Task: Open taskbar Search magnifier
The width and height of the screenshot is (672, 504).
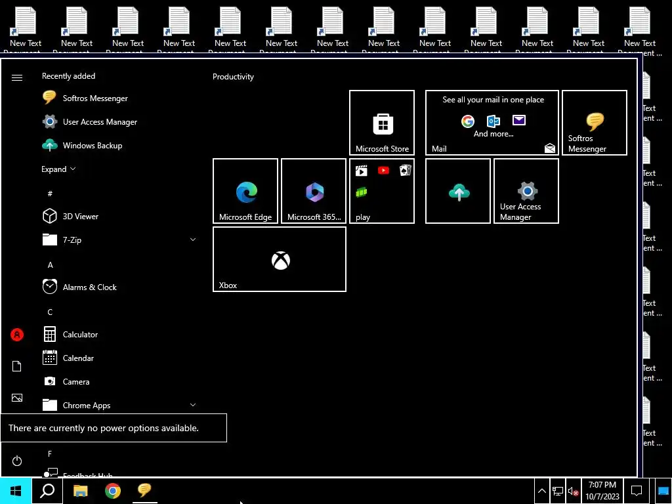Action: (47, 491)
